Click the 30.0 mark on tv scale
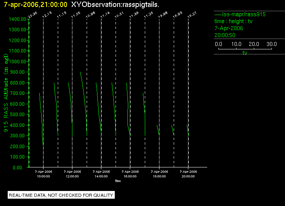 [x=272, y=44]
